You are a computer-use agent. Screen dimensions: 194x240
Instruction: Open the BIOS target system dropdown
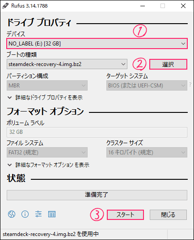click(147, 85)
